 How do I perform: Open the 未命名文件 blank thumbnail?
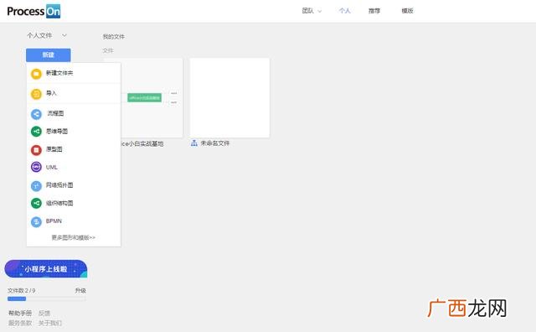tap(229, 98)
